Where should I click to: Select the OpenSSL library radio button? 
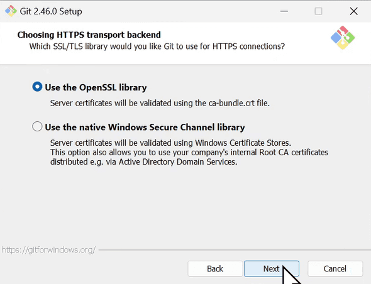coord(37,87)
